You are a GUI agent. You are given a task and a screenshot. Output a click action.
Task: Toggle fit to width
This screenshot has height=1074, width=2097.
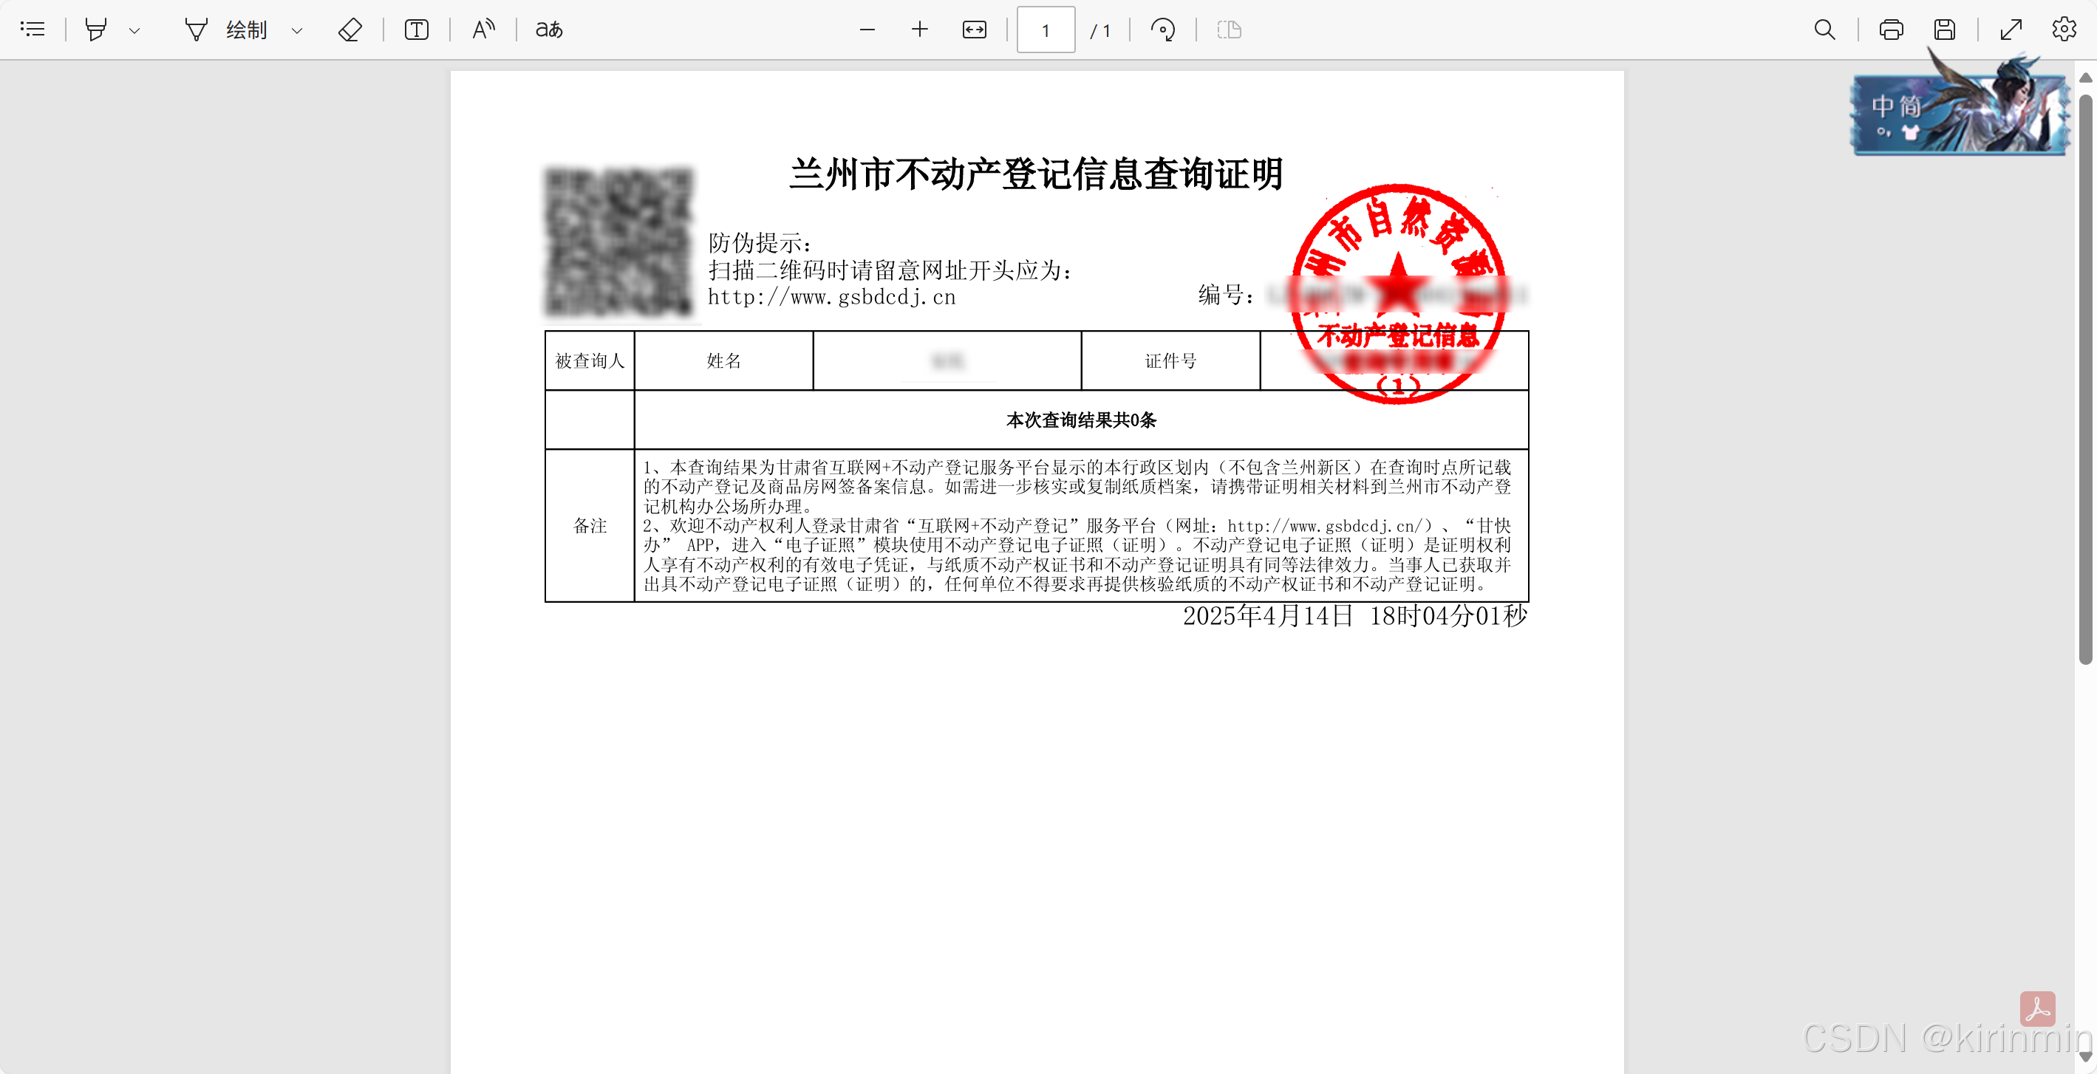click(975, 30)
